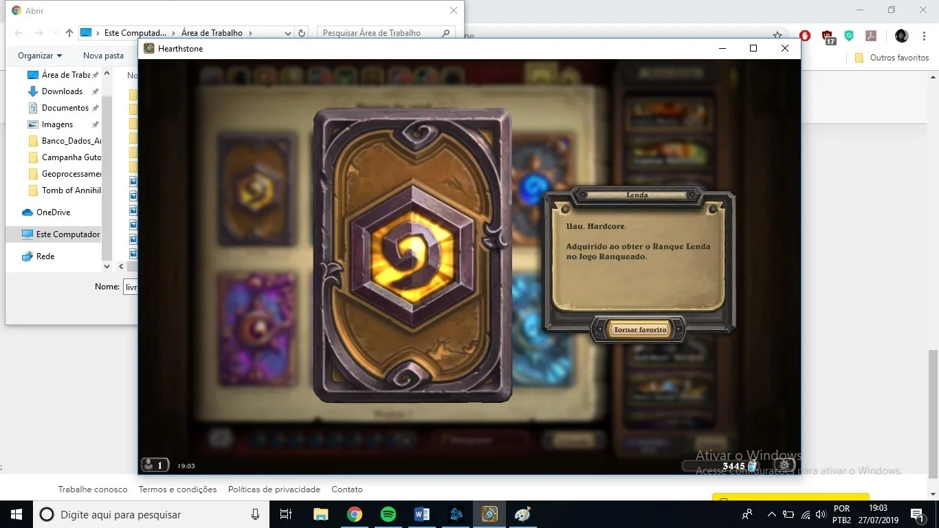Open the Banco_Dados folder in navigation pane
This screenshot has width=939, height=528.
(63, 141)
